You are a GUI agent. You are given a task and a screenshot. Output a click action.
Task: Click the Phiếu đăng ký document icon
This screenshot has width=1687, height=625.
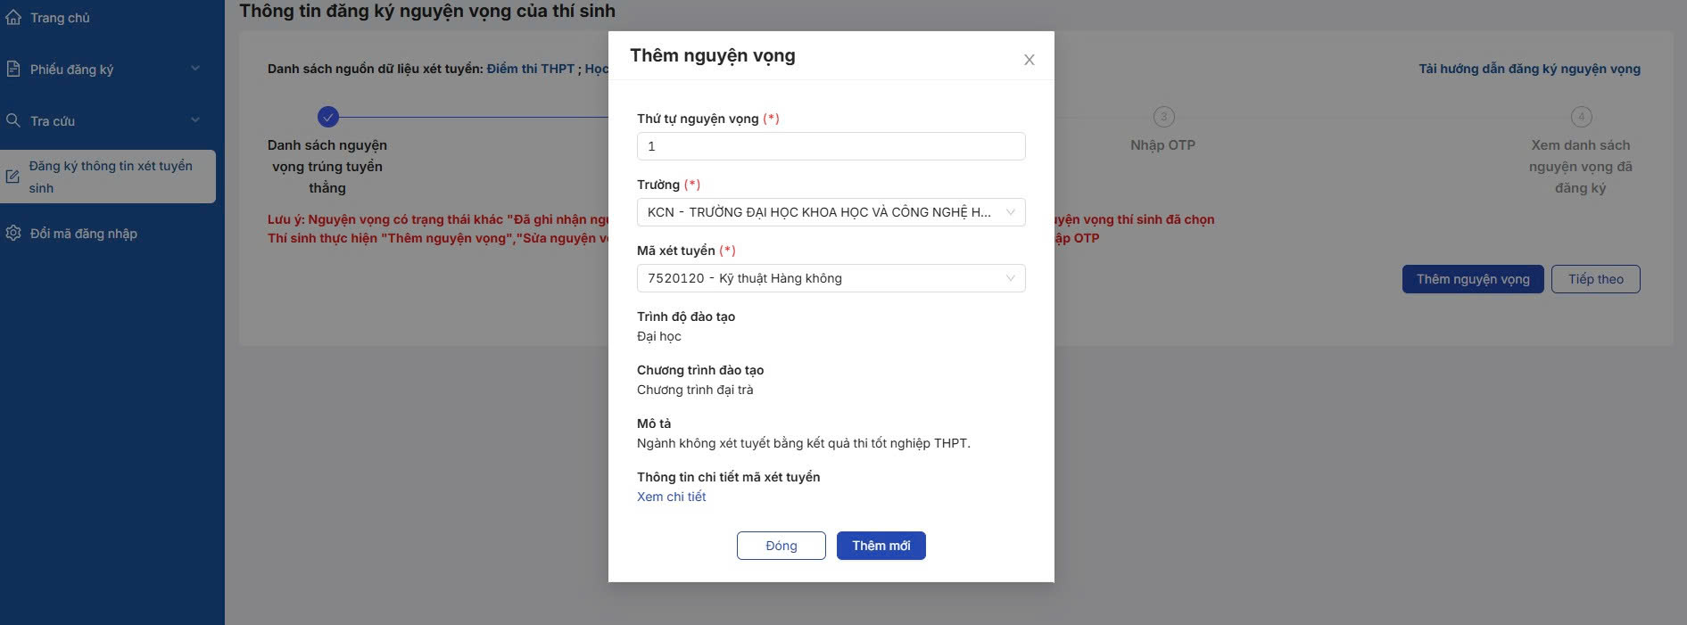pyautogui.click(x=13, y=69)
